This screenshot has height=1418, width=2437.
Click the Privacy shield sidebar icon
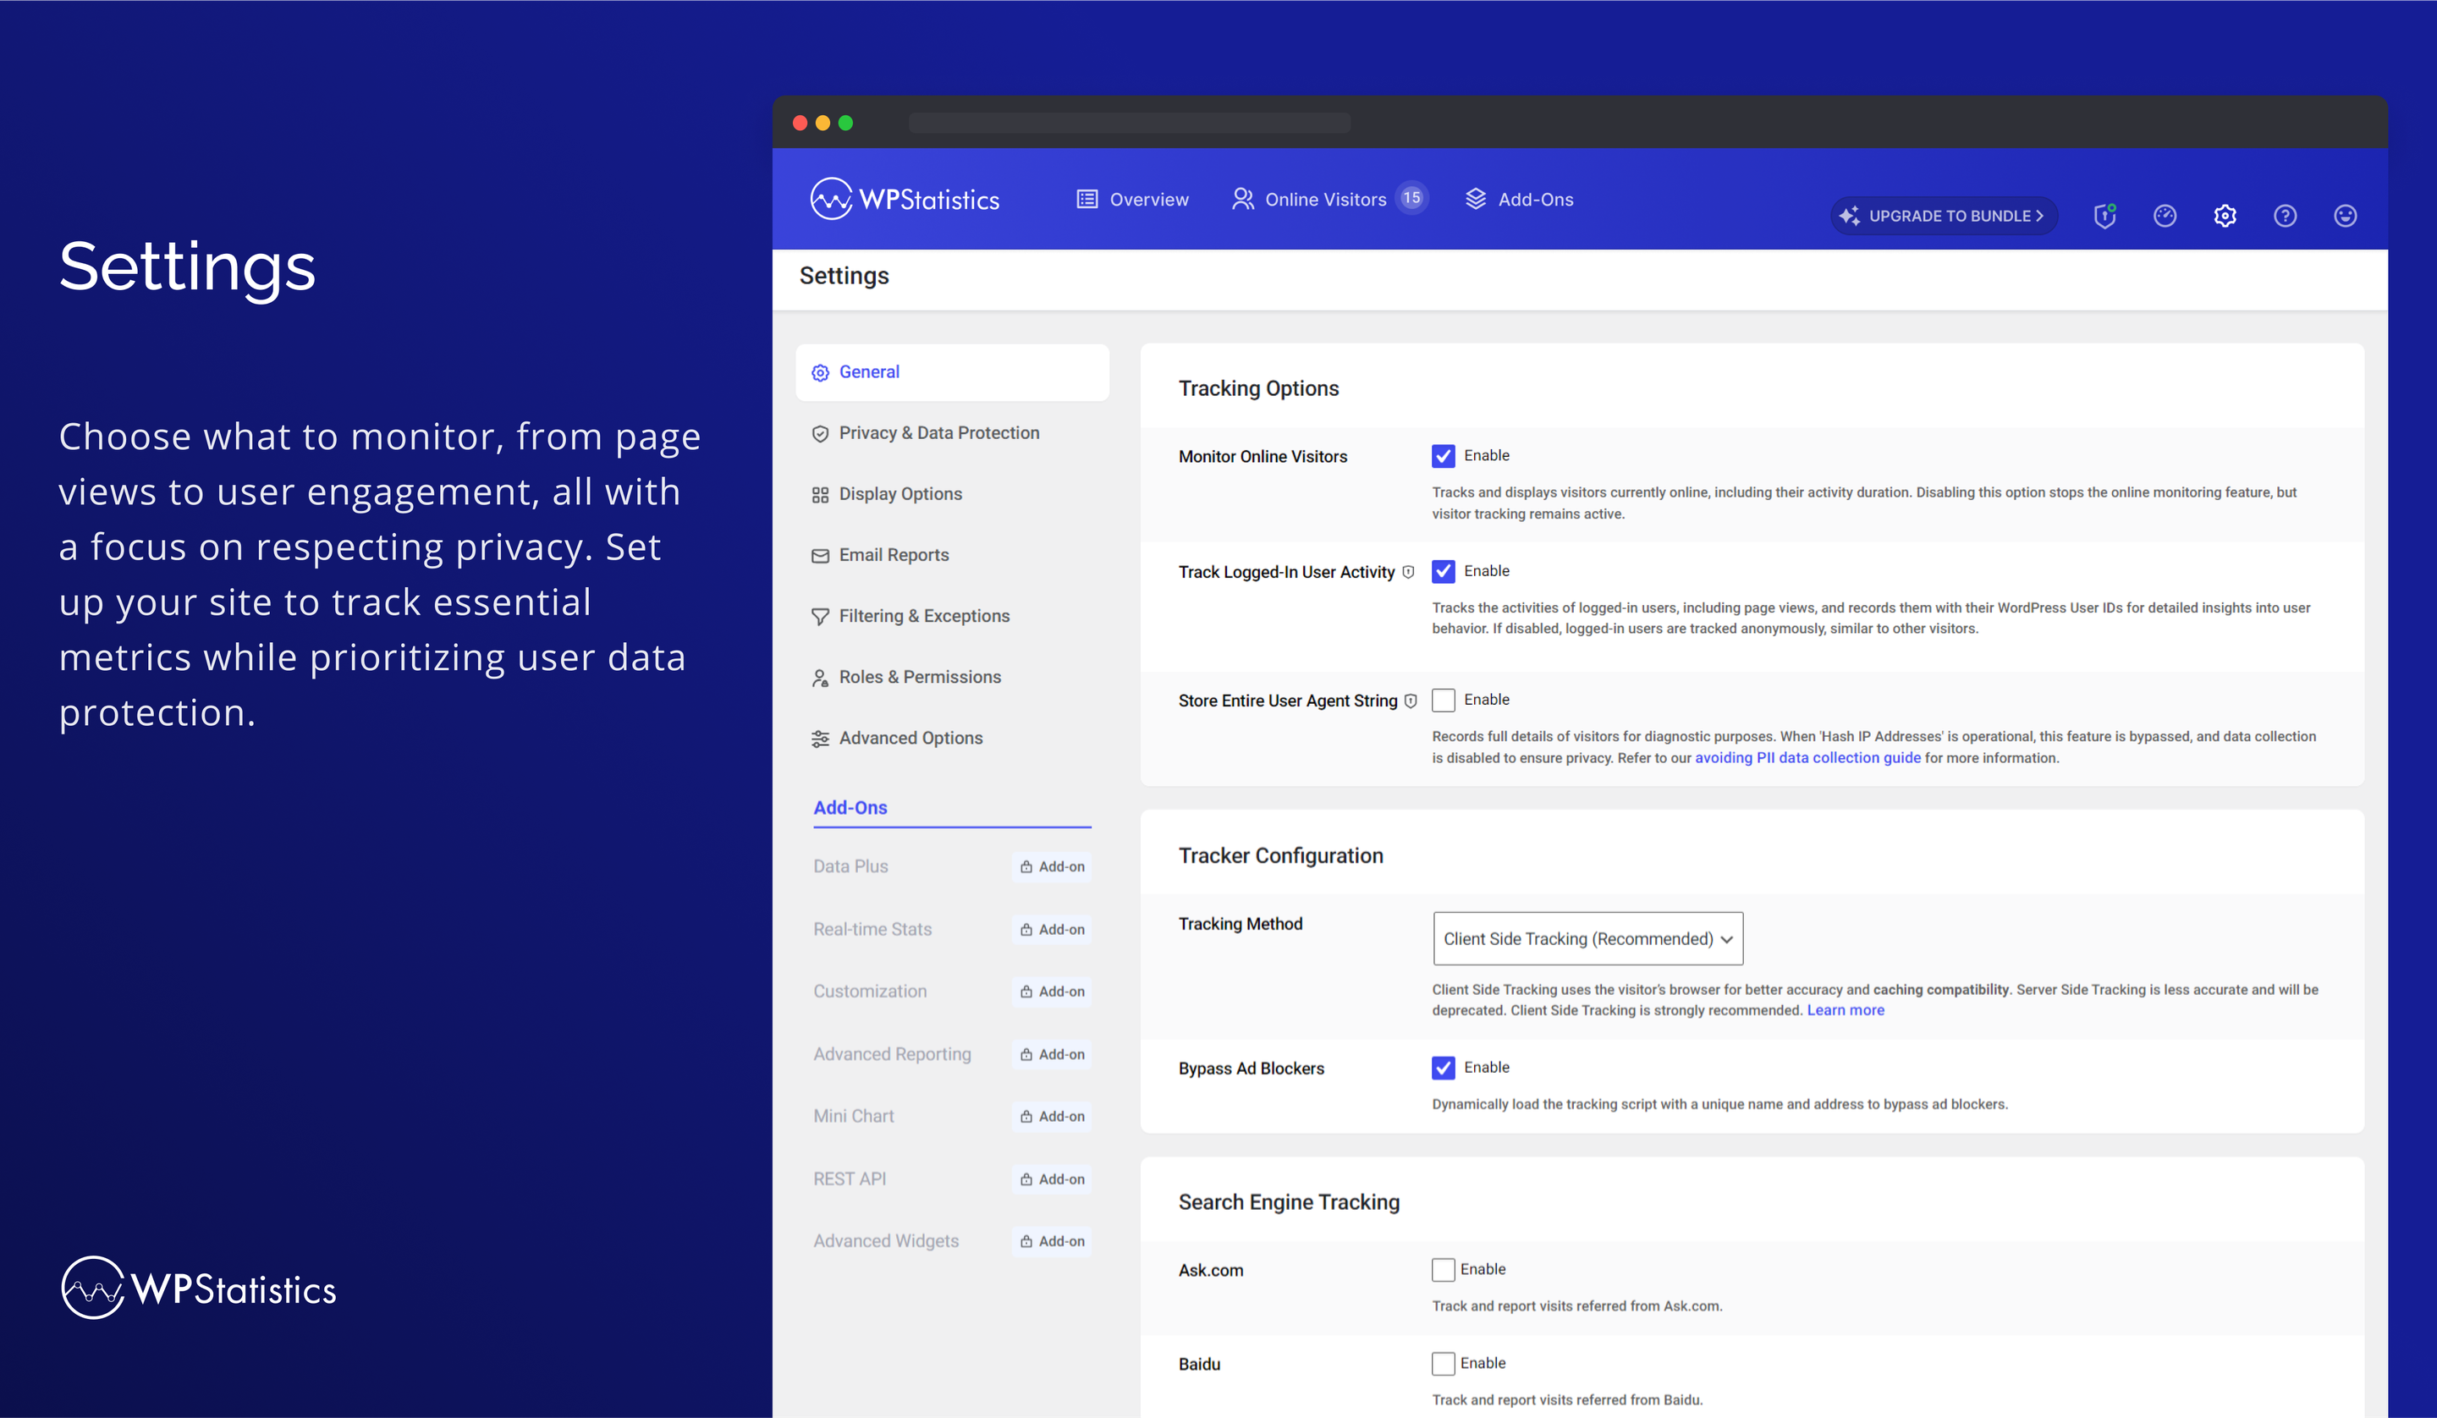click(820, 433)
